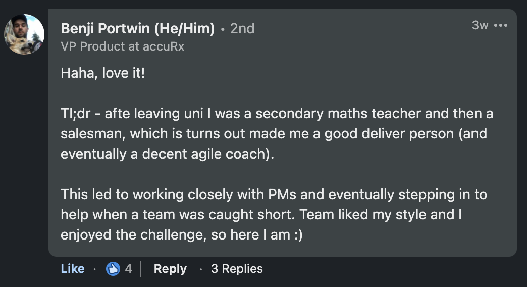Image resolution: width=527 pixels, height=287 pixels.
Task: View the list of 4 reactions
Action: (x=128, y=269)
